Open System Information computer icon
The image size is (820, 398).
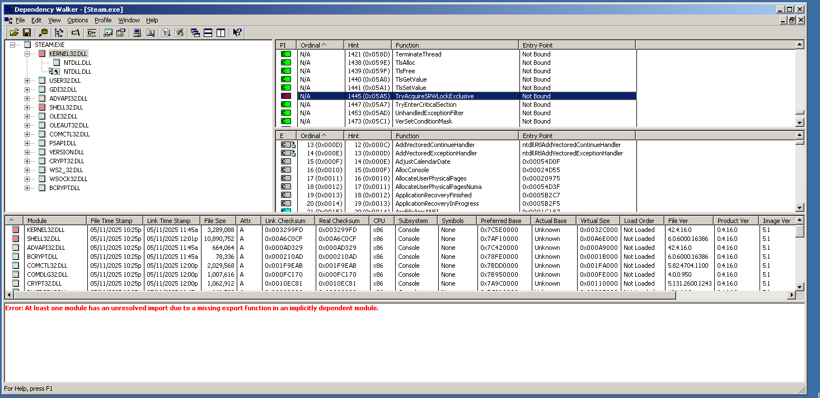[138, 32]
